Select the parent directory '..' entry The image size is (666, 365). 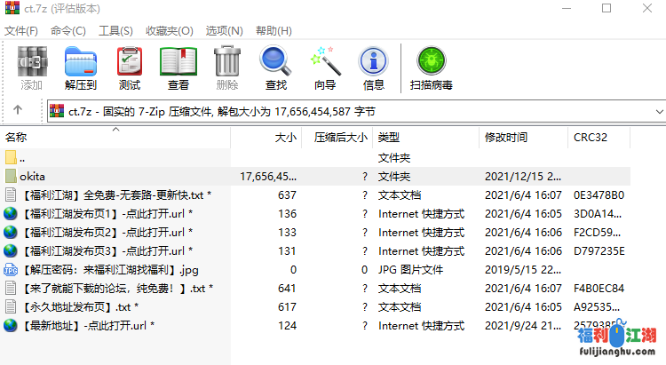tap(25, 157)
